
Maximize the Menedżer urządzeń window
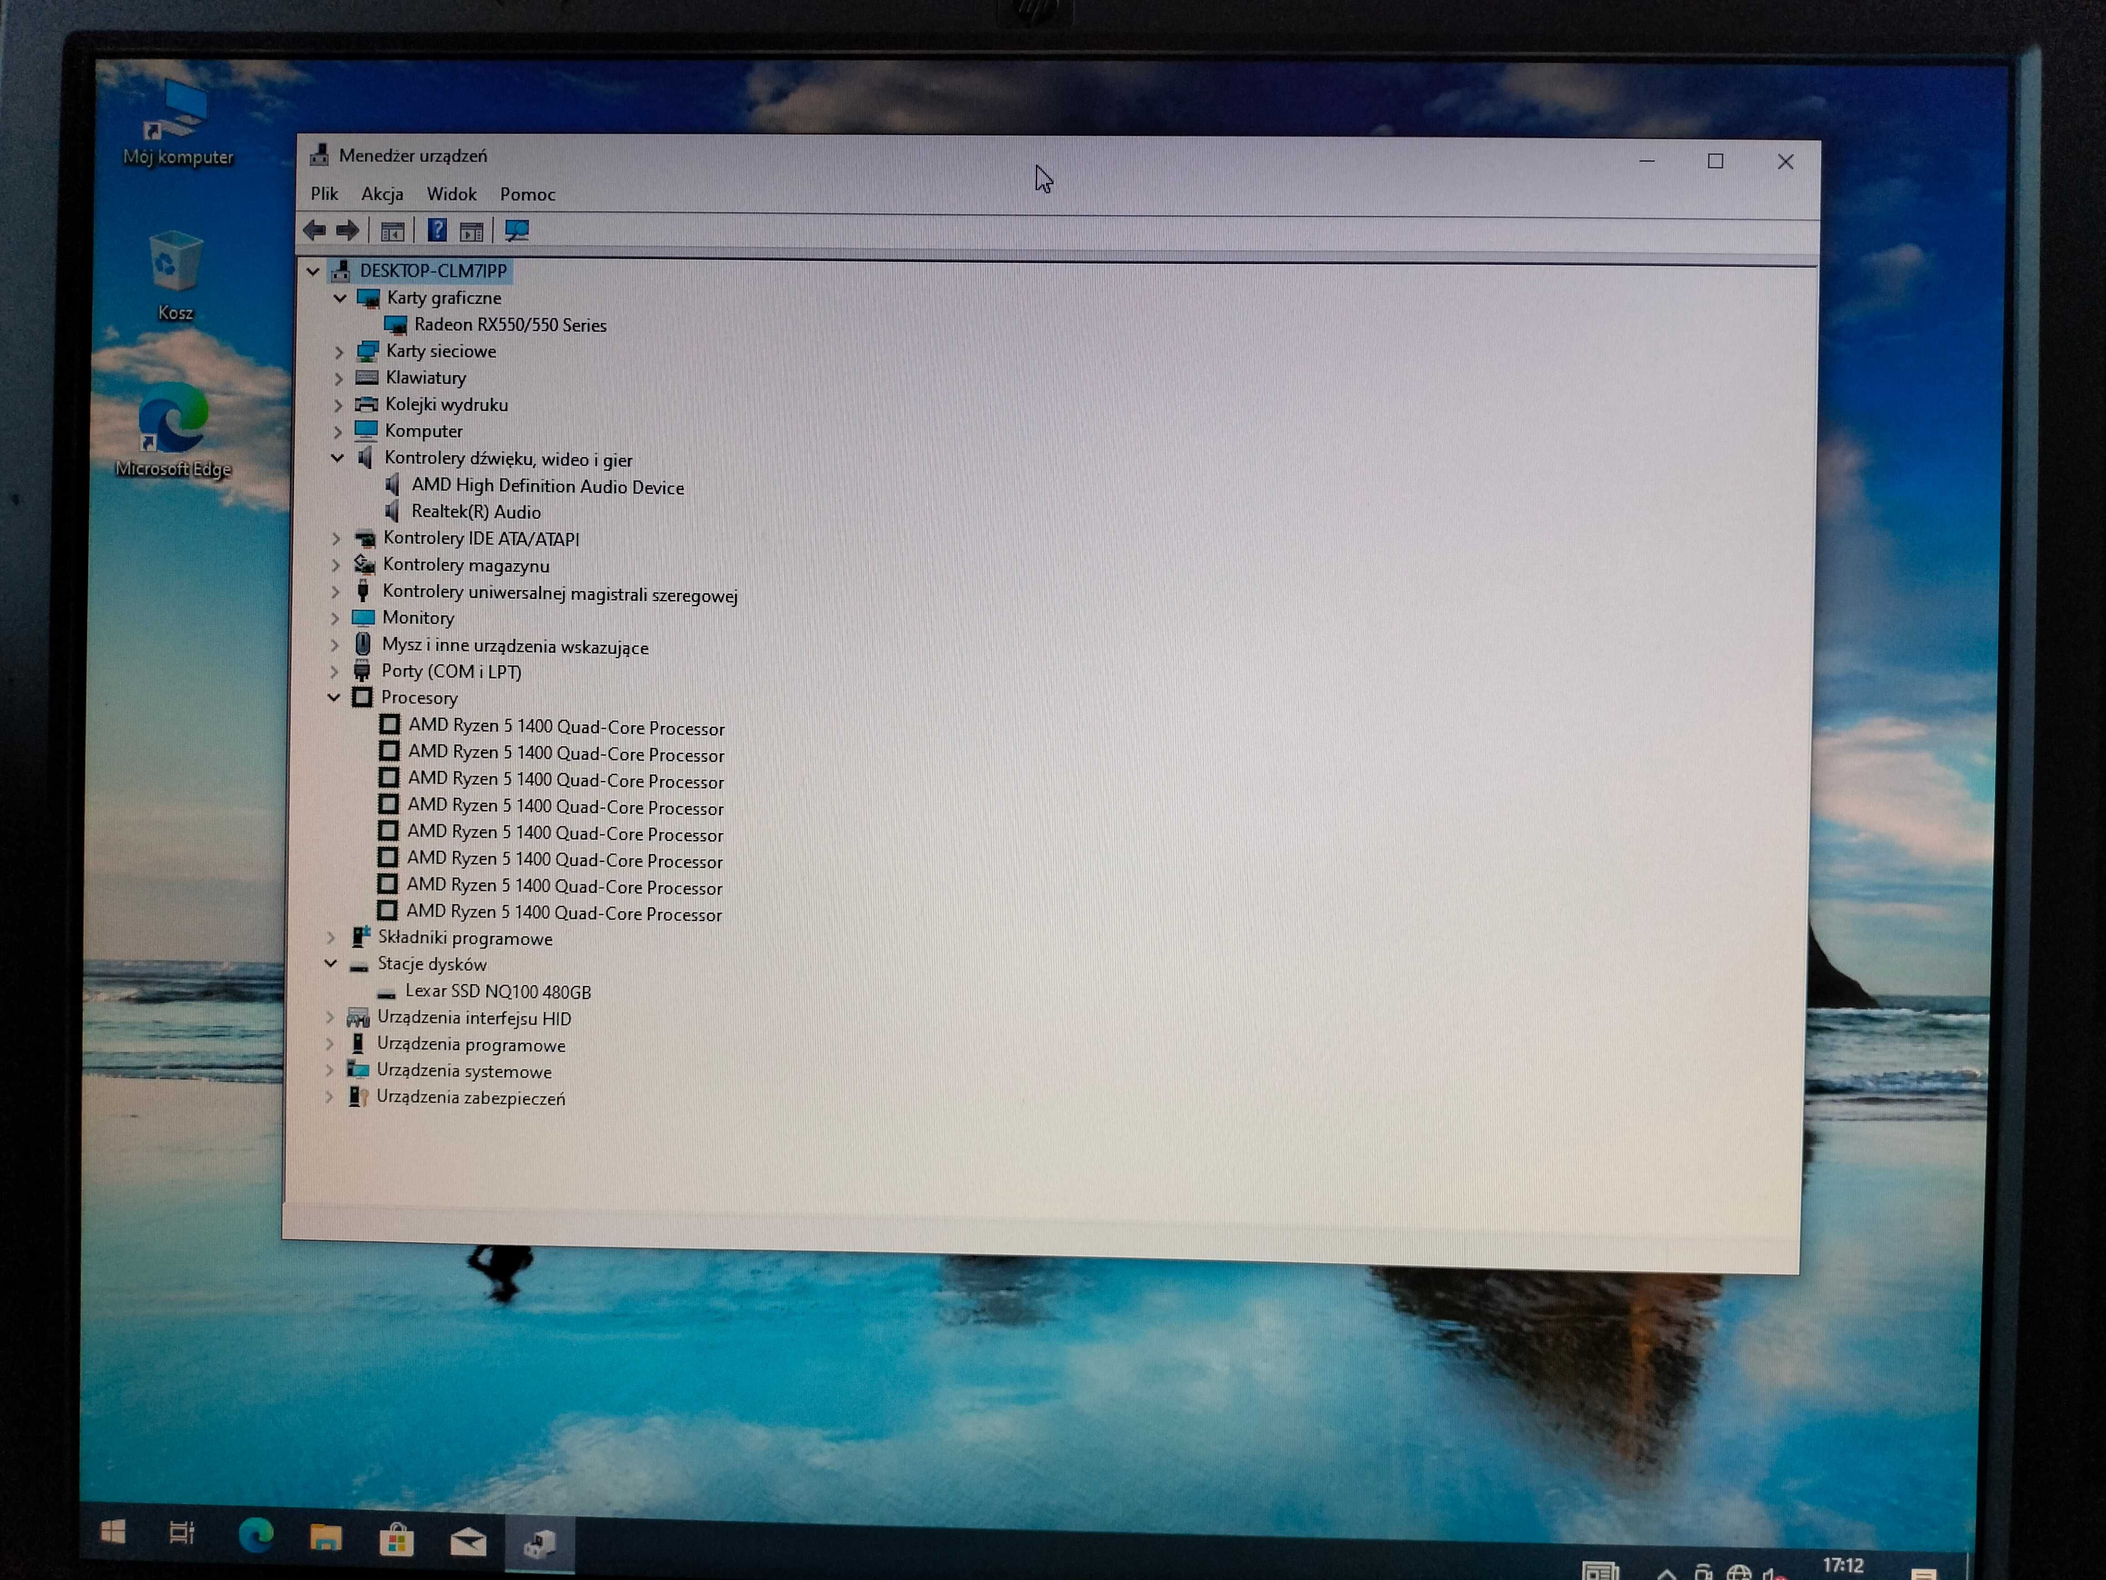1716,161
